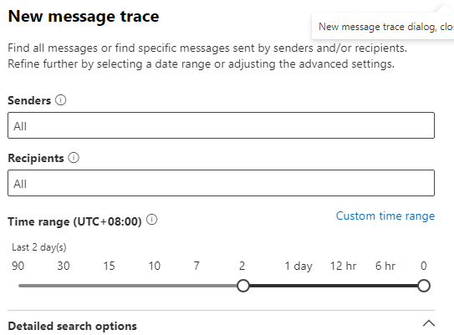Pick the 12 hr tick label
454x335 pixels.
coord(343,266)
